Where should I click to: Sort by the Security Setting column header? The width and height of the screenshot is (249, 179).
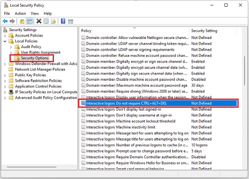tap(204, 31)
